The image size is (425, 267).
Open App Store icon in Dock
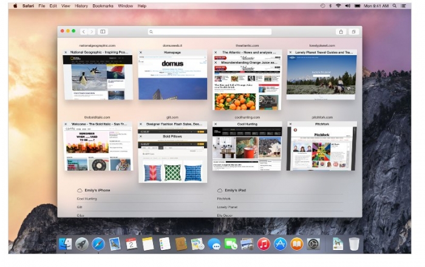tap(280, 245)
